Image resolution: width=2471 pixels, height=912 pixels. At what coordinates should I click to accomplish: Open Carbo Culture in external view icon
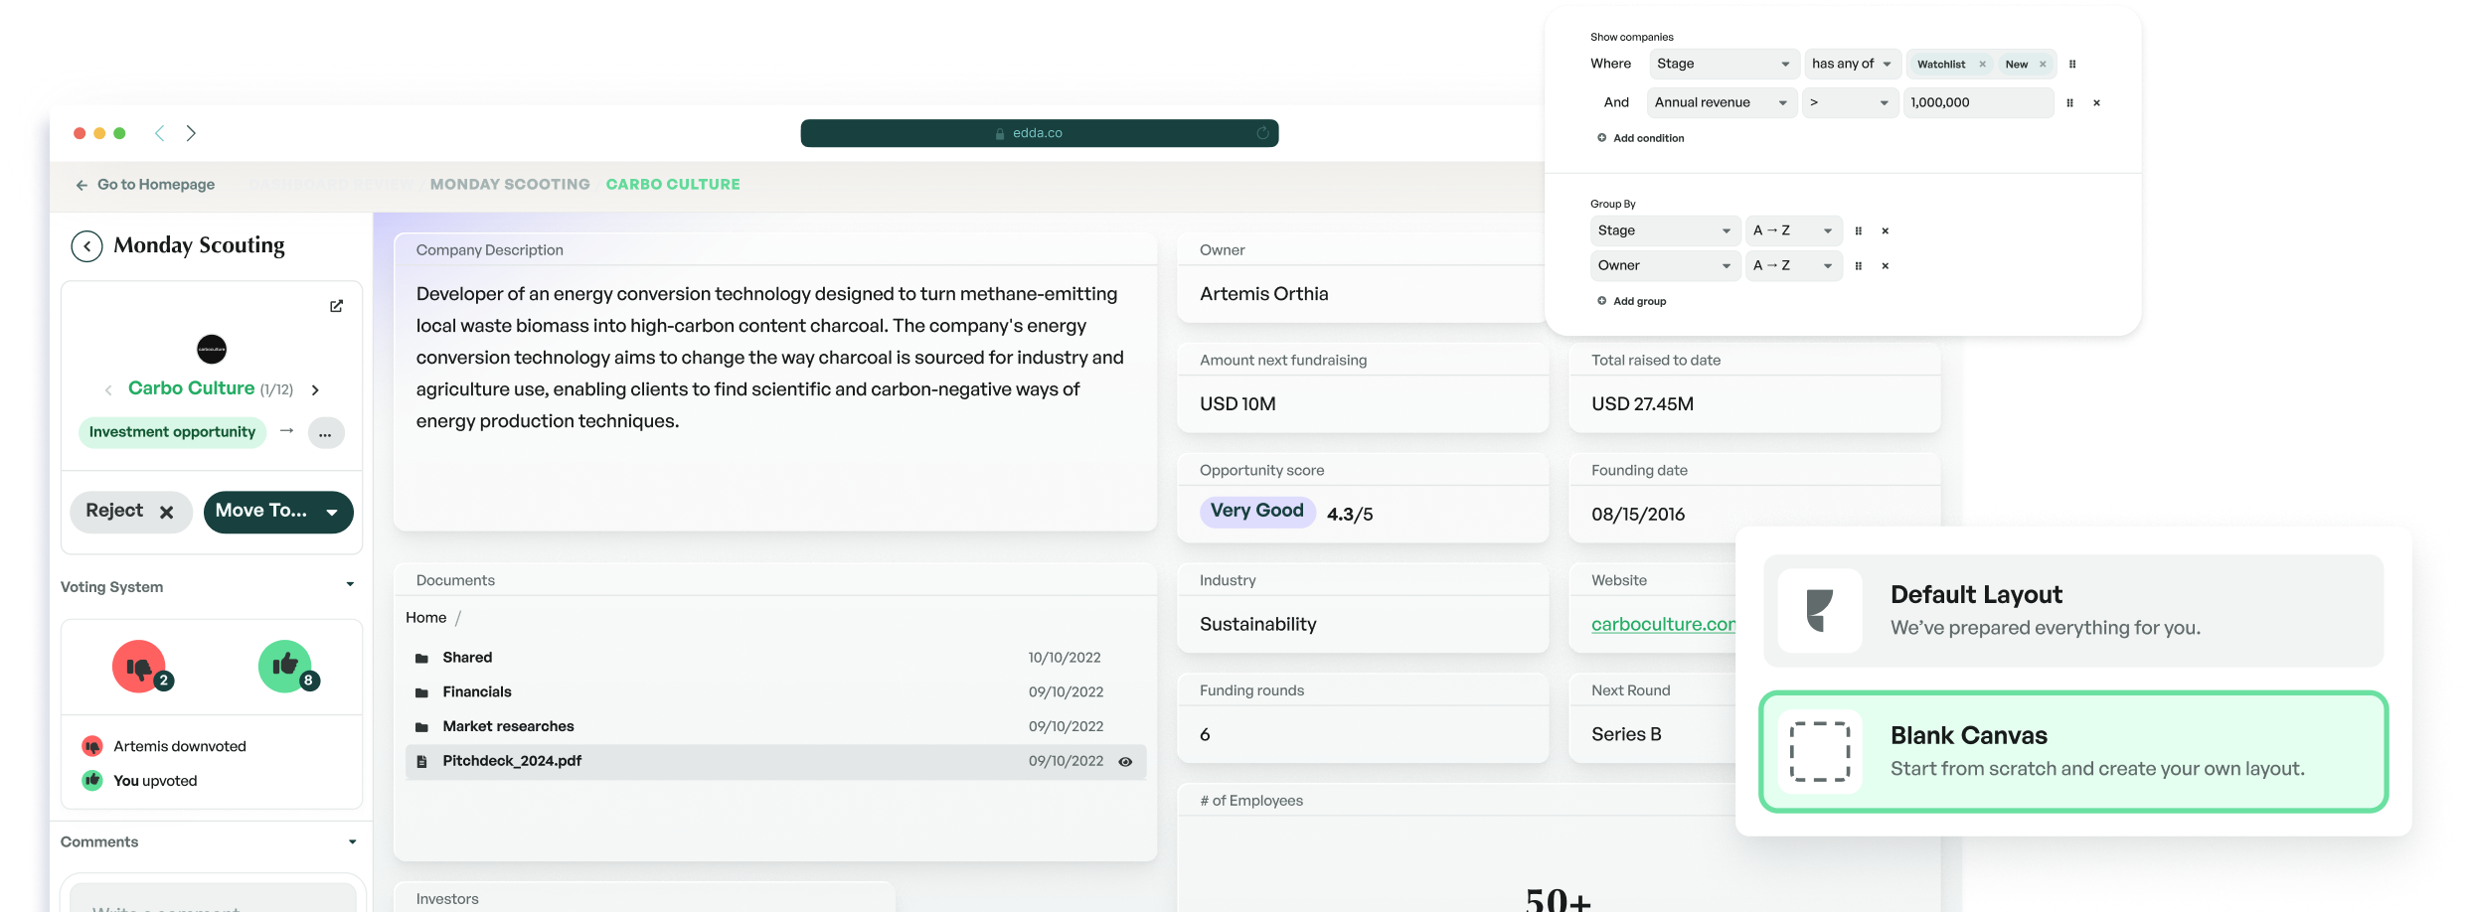point(336,306)
